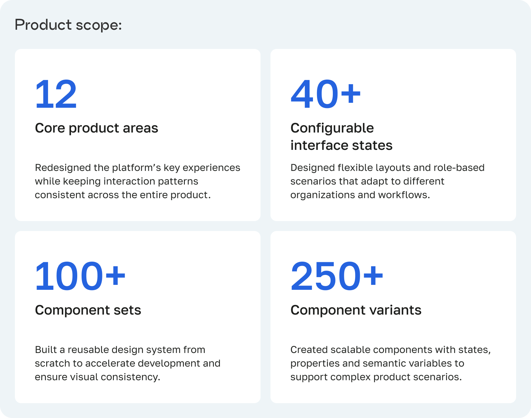Screen dimensions: 531x418
Task: Click the 'Redesigned the platform's key experiences' paragraph
Action: point(137,181)
